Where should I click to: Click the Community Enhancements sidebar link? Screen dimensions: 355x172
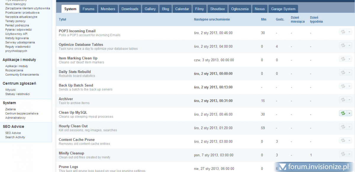[x=22, y=75]
